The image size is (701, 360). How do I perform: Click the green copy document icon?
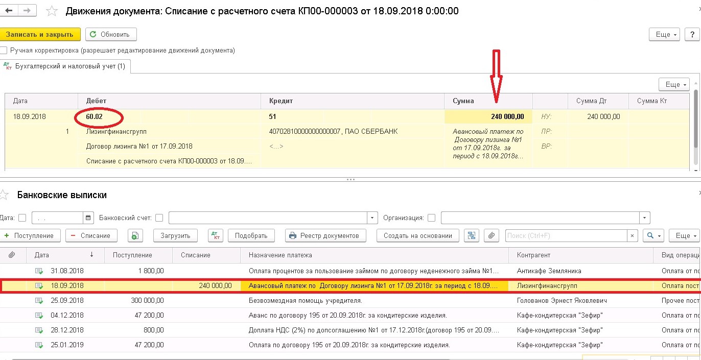[134, 235]
